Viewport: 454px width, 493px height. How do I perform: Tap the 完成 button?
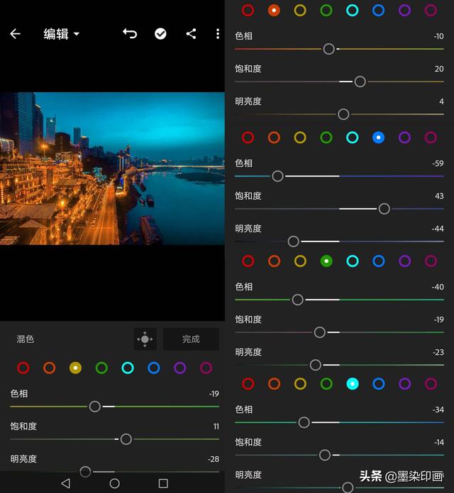point(191,339)
